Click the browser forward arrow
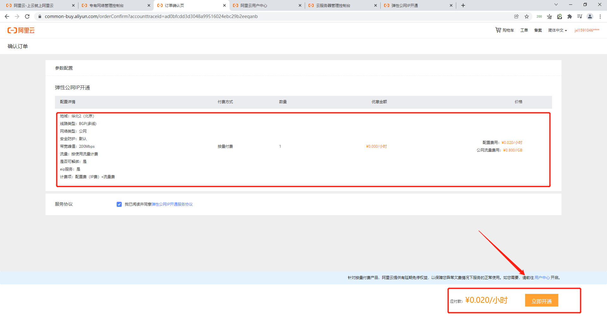 point(17,16)
